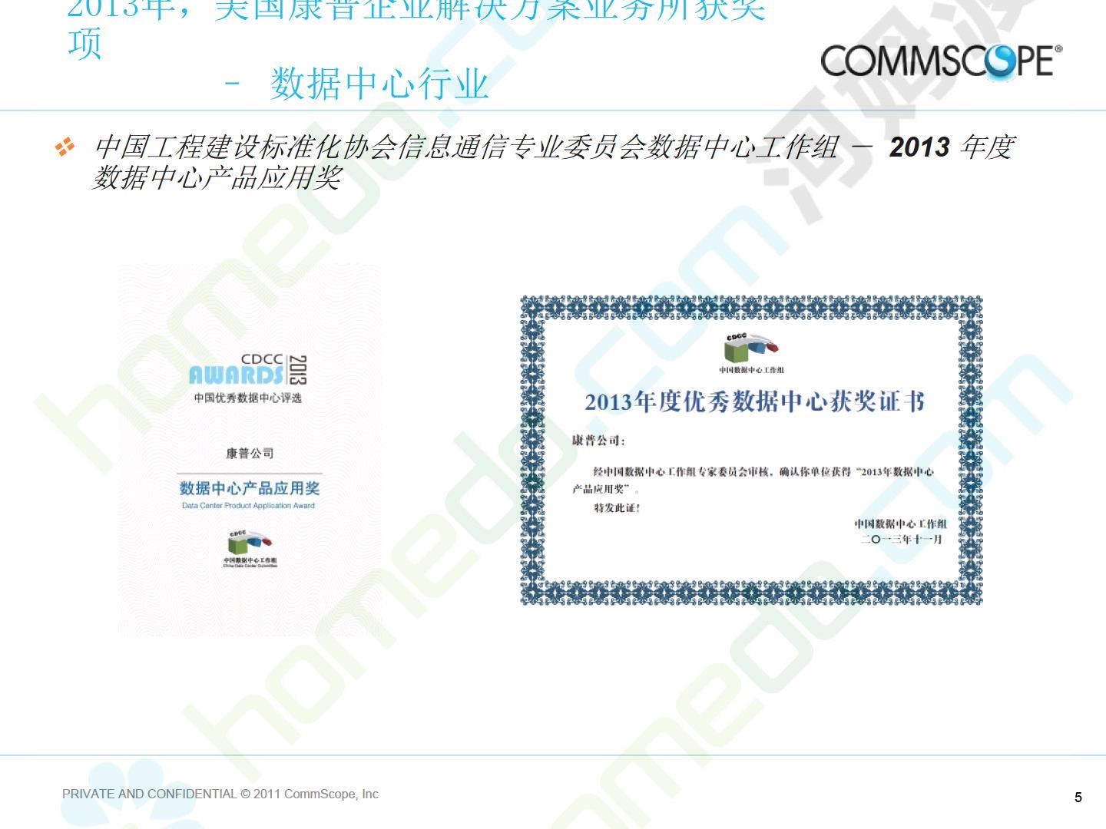Click Data Center Product Application Award text
1106x829 pixels.
click(248, 506)
